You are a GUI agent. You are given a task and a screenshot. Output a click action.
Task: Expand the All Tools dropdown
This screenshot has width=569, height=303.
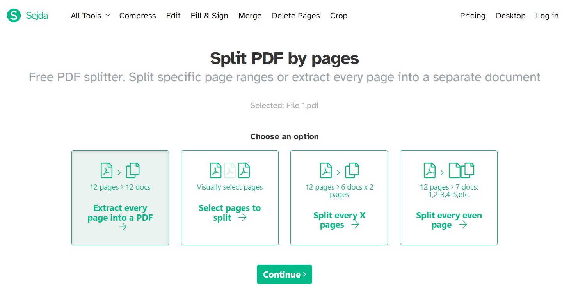pyautogui.click(x=90, y=16)
